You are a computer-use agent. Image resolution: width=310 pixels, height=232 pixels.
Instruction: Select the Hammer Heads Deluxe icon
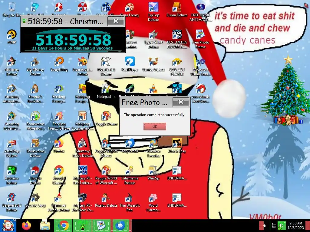pyautogui.click(x=59, y=202)
